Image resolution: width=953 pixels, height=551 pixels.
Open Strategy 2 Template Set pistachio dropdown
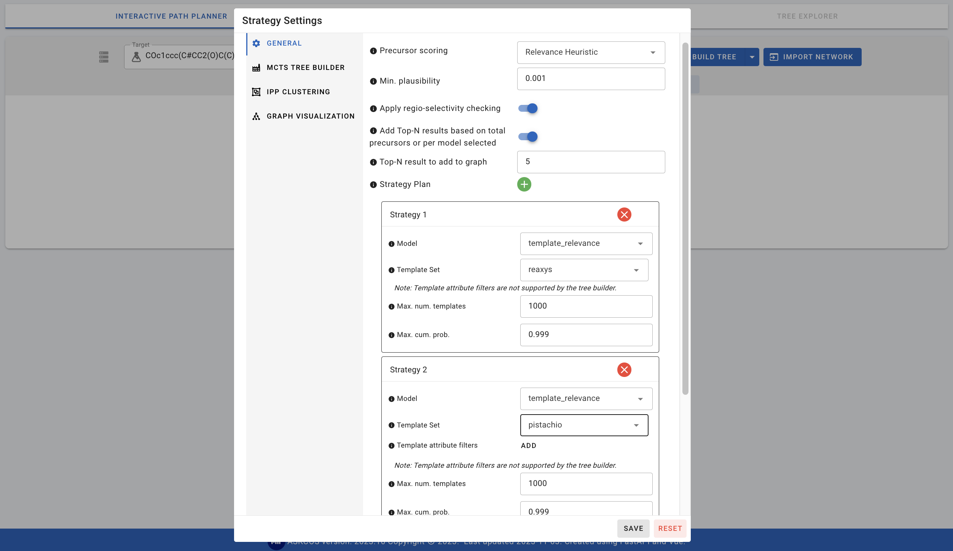(x=584, y=425)
